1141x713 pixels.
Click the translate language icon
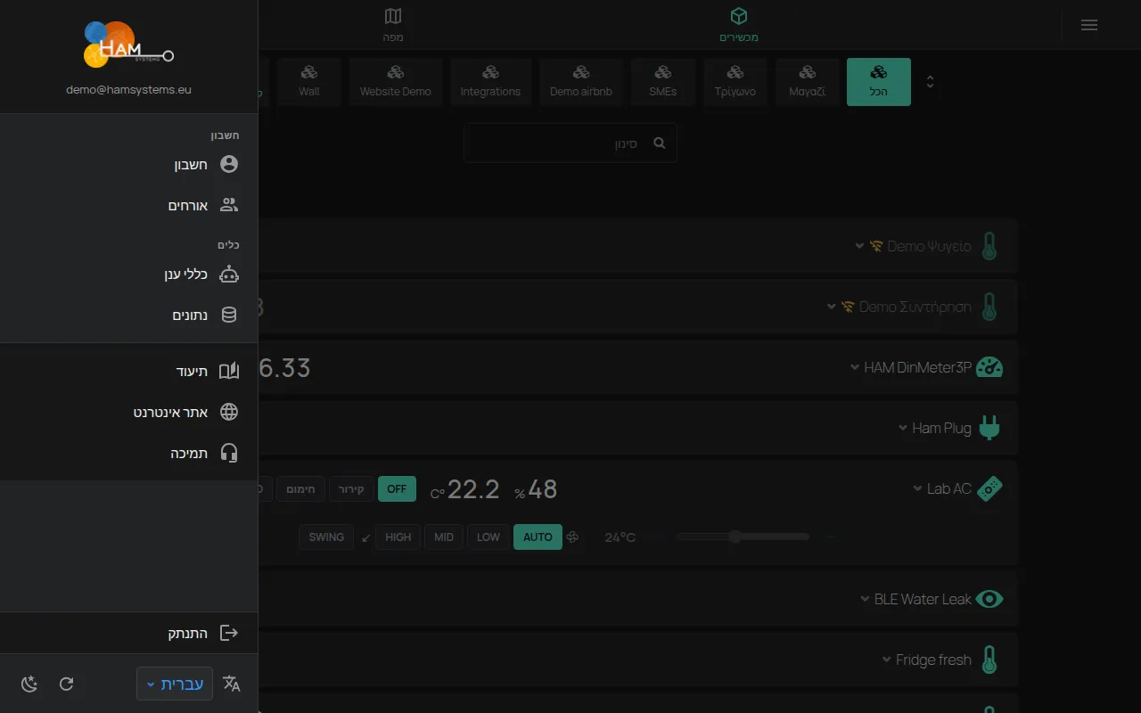232,684
